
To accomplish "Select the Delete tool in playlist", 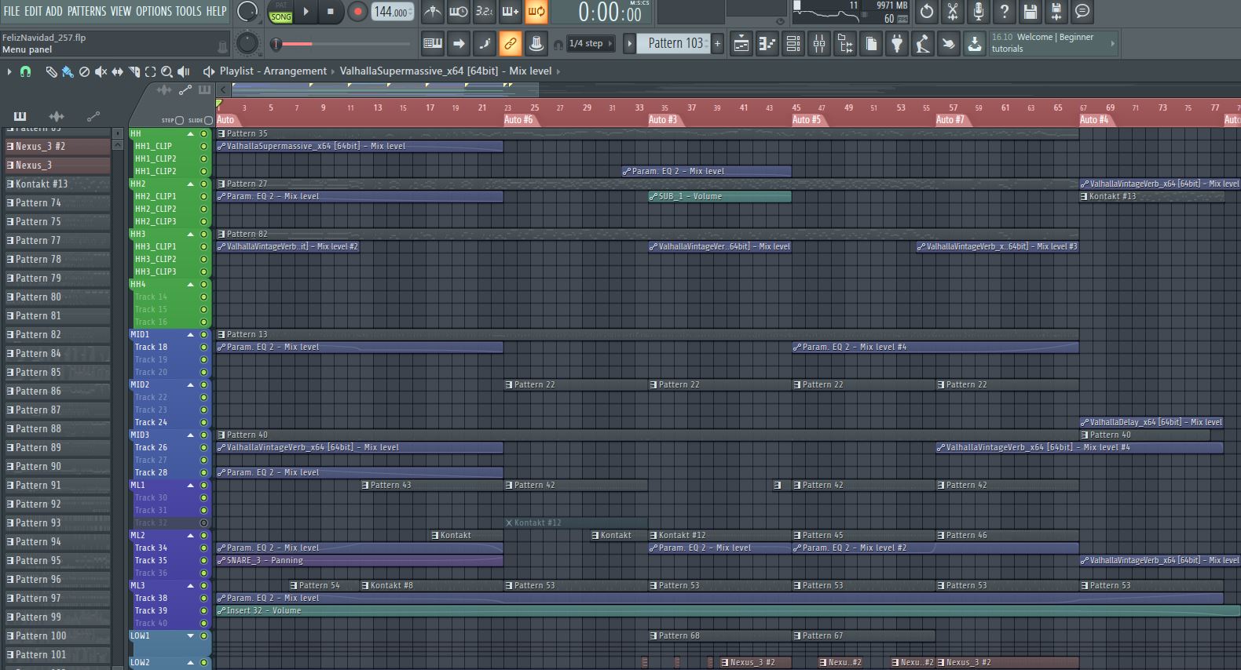I will 84,71.
